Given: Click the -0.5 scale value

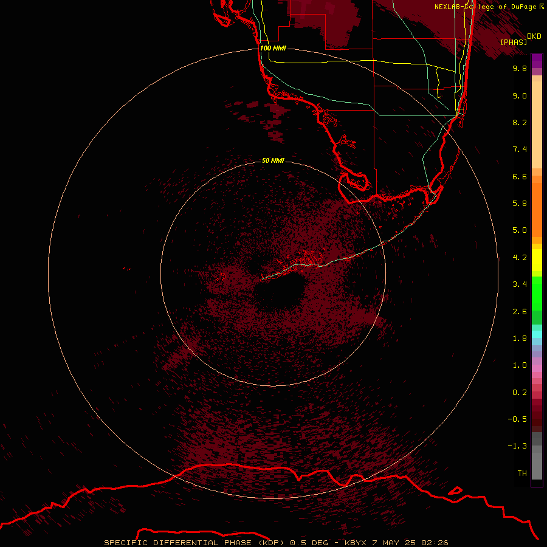Looking at the screenshot, I should pos(517,419).
